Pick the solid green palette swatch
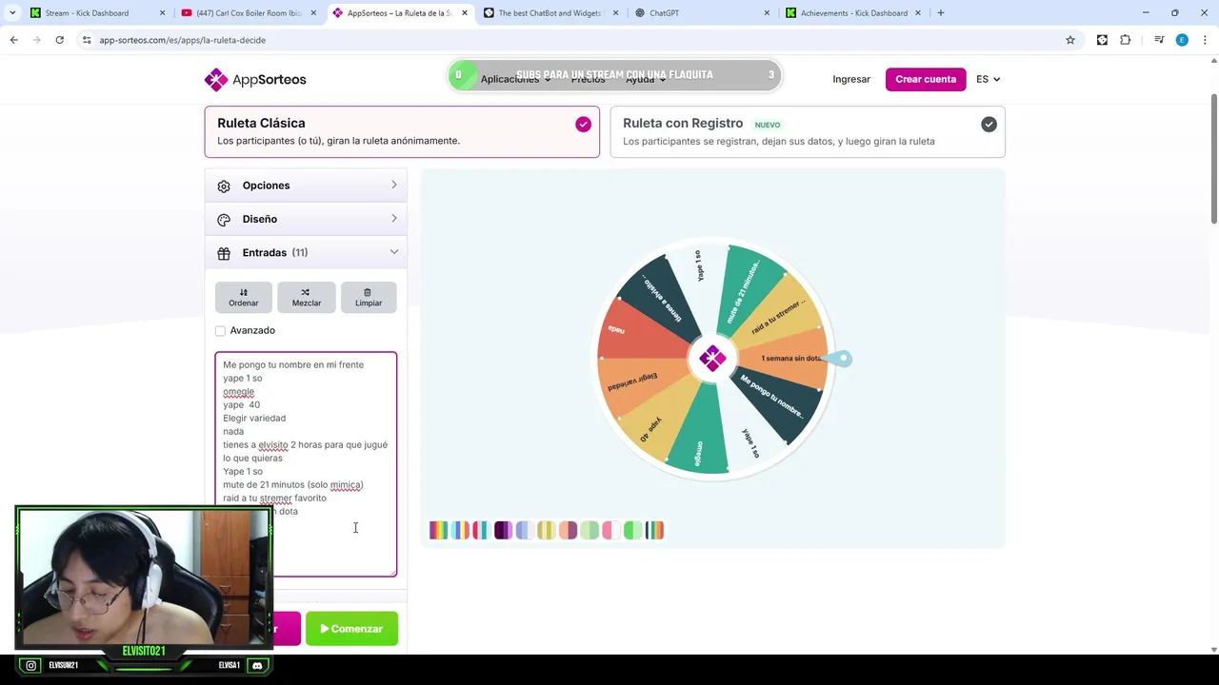 tap(633, 530)
